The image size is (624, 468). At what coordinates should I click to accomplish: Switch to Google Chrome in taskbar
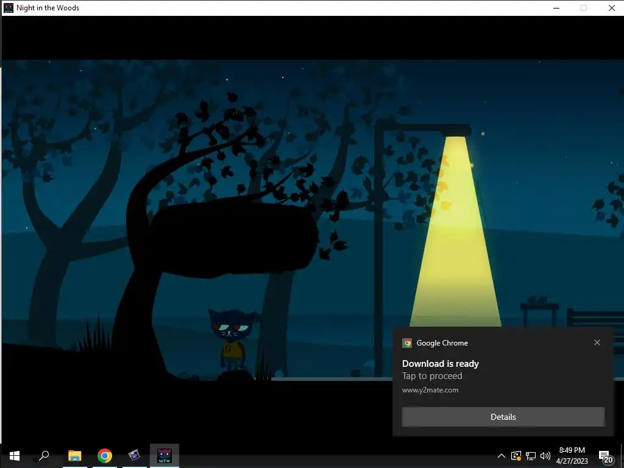105,456
